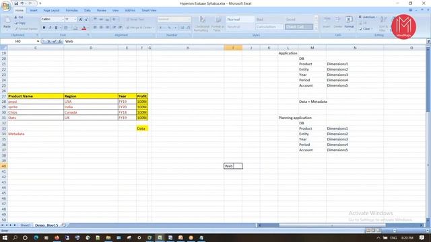
Task: Bottom align cell contents
Action: point(107,19)
